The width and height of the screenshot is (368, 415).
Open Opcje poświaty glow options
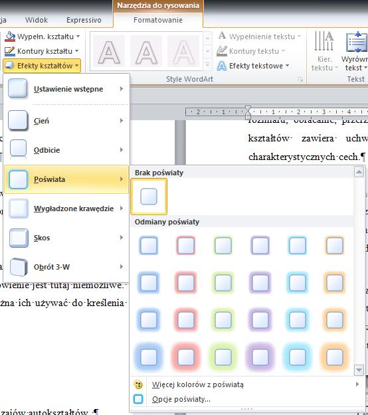pos(247,399)
